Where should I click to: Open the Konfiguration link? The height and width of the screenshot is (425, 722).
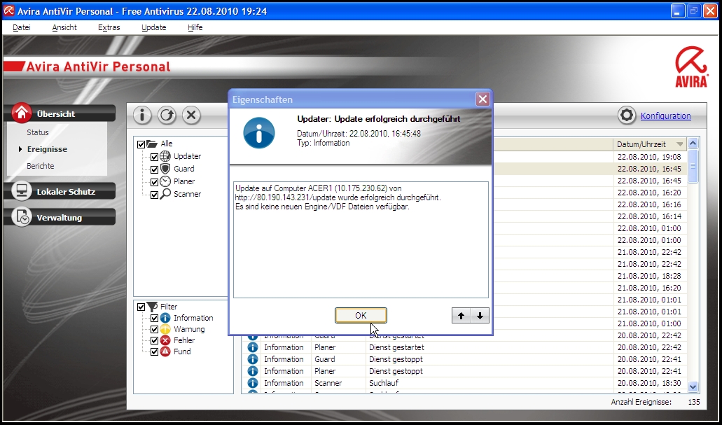(x=665, y=116)
